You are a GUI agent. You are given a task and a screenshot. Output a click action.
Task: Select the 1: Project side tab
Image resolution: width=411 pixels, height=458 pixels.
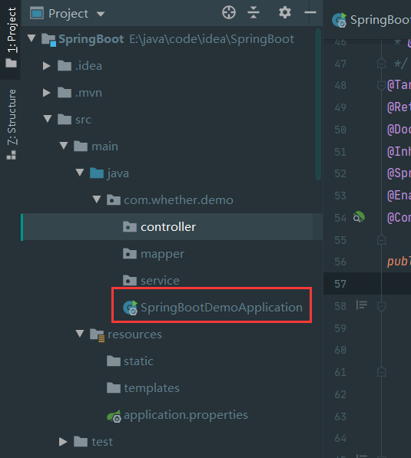pos(11,37)
